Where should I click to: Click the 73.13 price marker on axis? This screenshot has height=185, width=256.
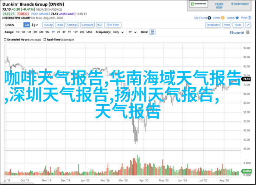click(246, 79)
